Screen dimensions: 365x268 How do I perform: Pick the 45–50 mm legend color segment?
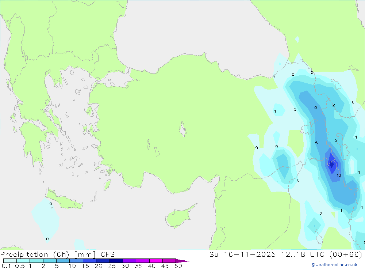pos(169,261)
